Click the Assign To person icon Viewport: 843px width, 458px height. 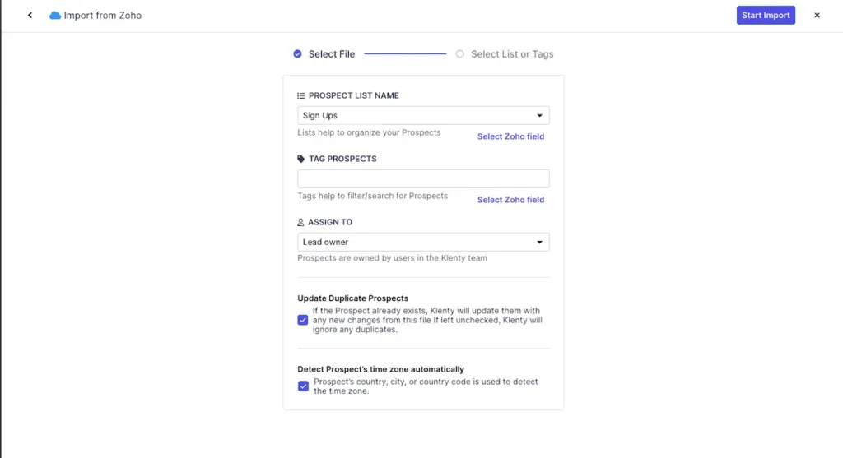pos(301,223)
